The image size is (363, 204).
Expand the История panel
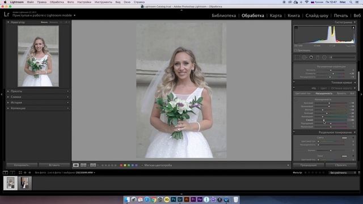pos(9,103)
